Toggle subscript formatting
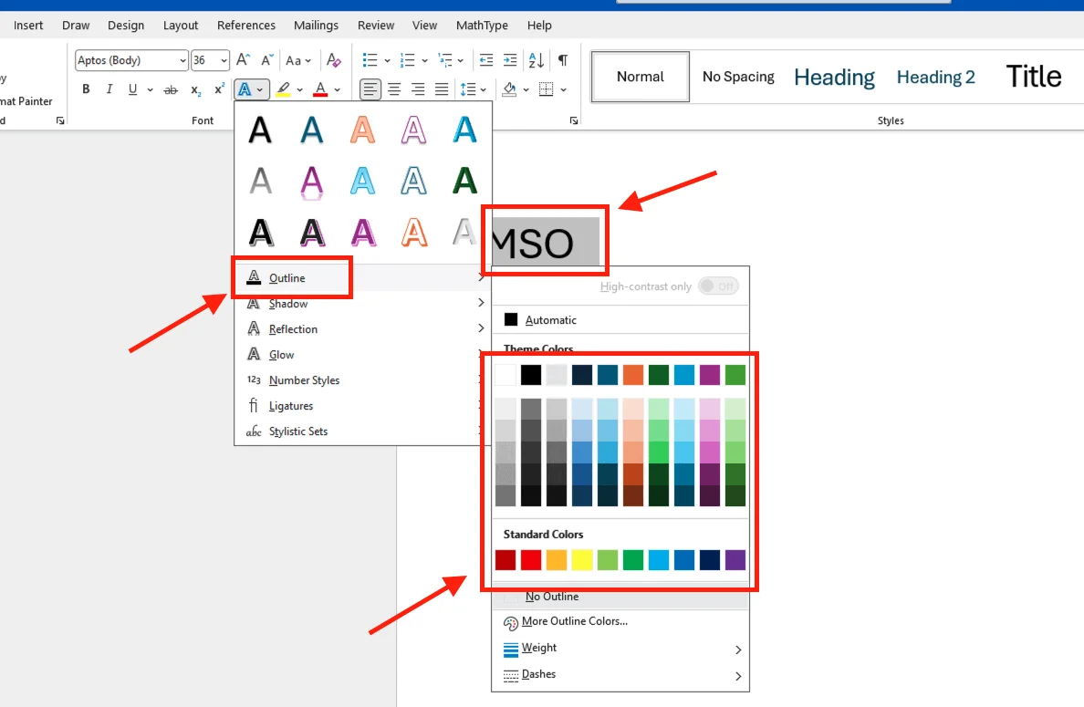 (195, 89)
